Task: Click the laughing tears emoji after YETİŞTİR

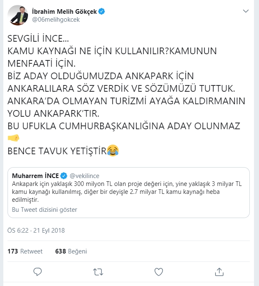Action: click(113, 150)
